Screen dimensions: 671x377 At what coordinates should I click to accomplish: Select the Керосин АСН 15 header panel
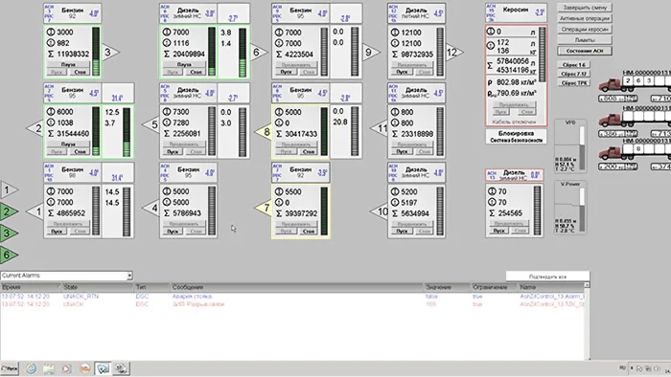click(x=516, y=12)
